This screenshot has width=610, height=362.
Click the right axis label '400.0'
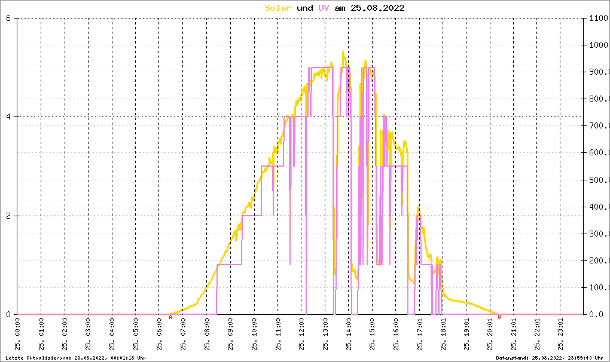[x=599, y=207]
